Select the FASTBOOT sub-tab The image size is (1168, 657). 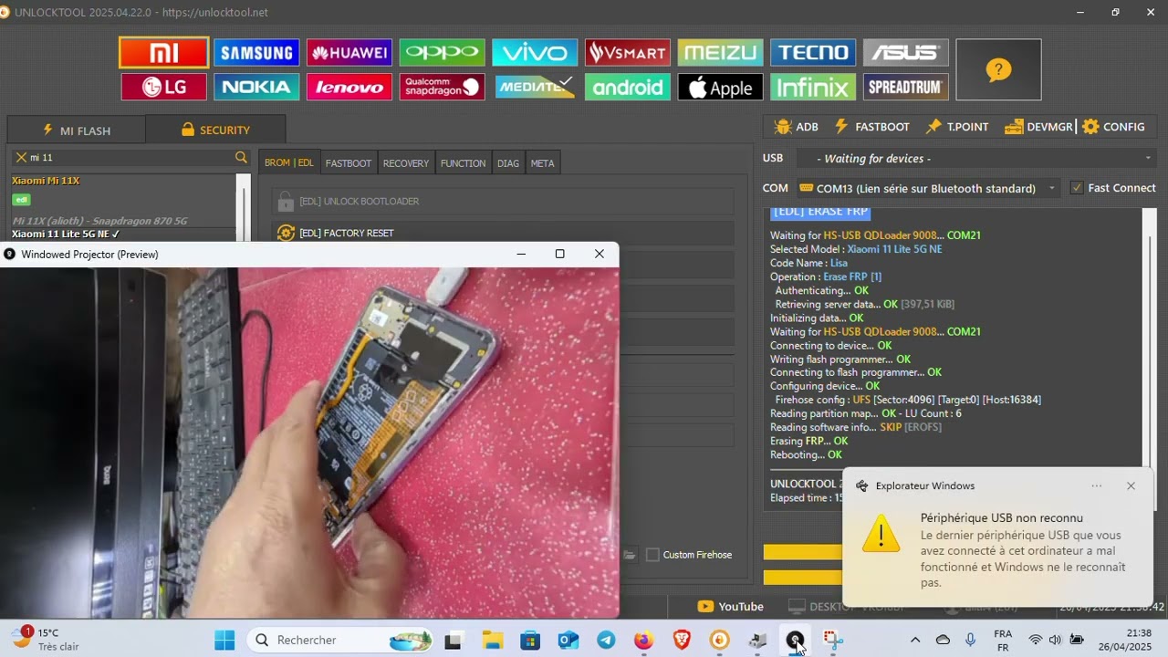pyautogui.click(x=349, y=163)
